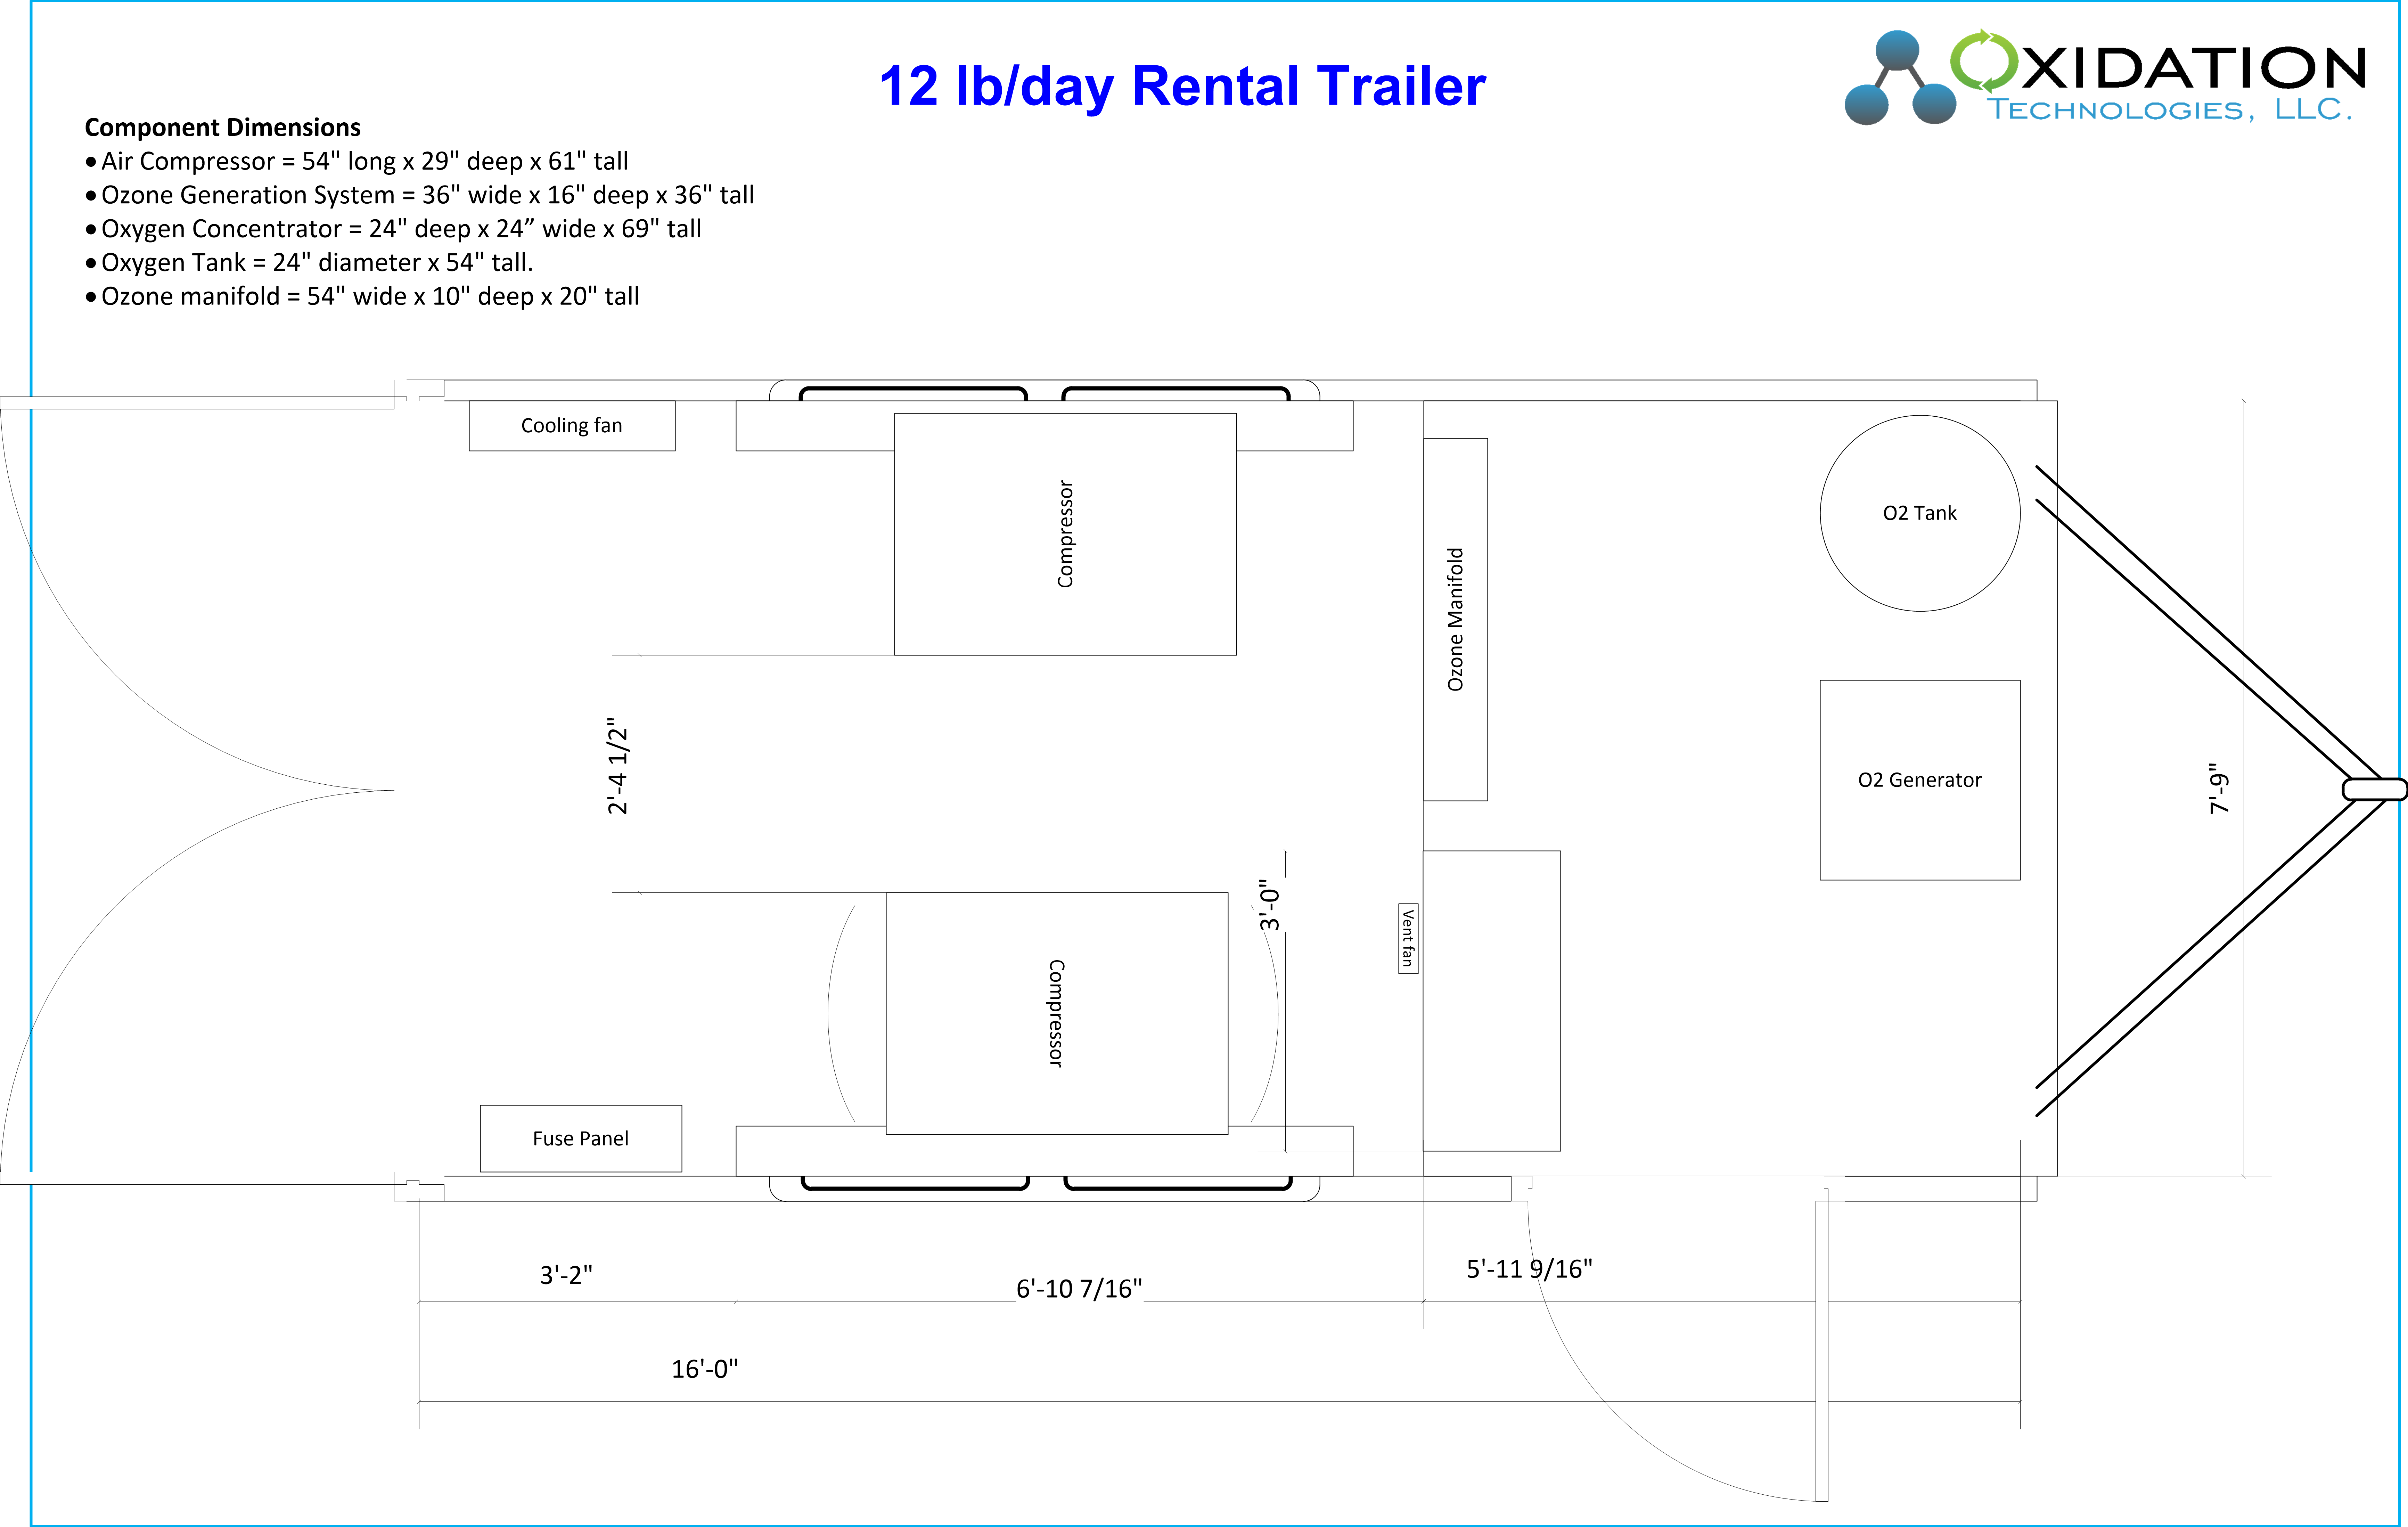
Task: Click the Vent fan label
Action: coord(1408,938)
